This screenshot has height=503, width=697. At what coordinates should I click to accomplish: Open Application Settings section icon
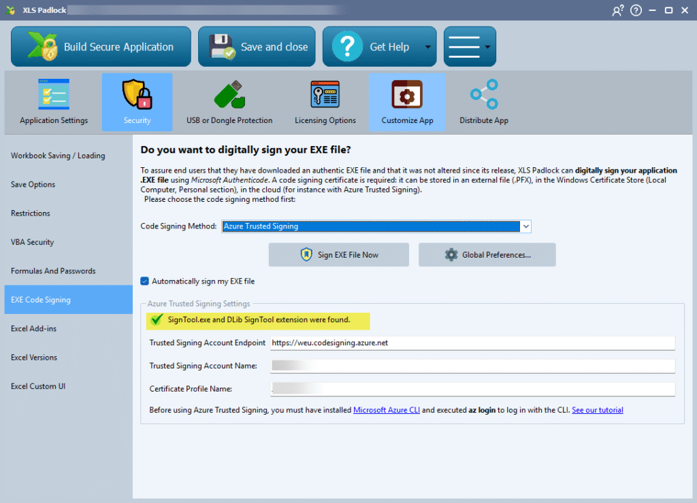[x=54, y=95]
